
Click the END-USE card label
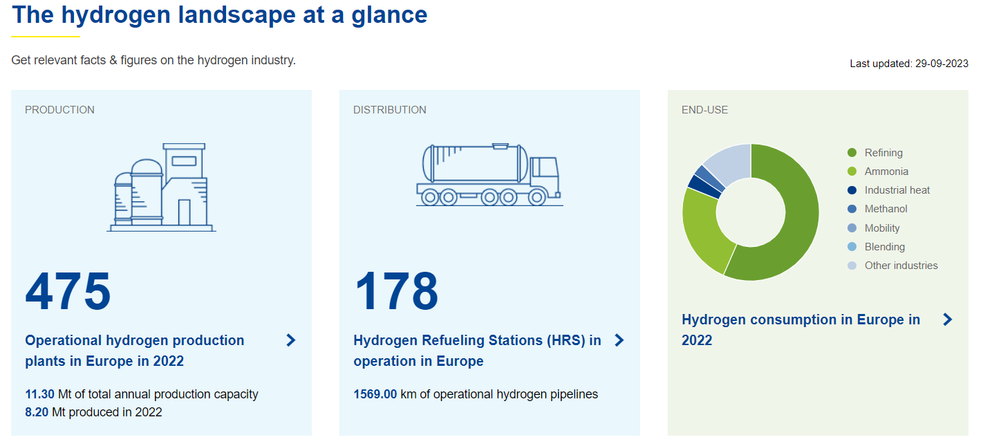coord(704,110)
